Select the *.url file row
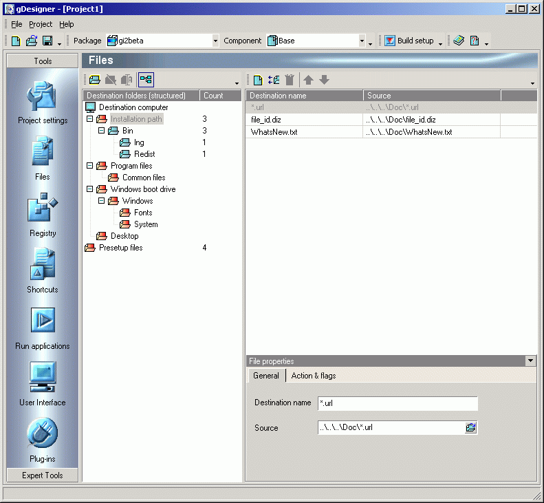544x503 pixels. click(x=391, y=107)
